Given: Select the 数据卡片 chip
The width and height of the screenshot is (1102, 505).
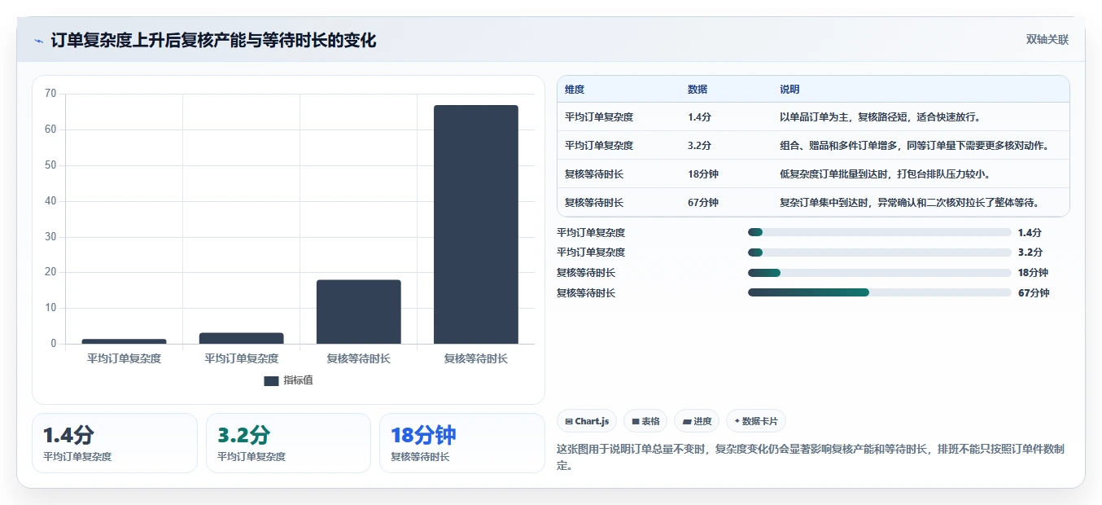Looking at the screenshot, I should point(756,421).
